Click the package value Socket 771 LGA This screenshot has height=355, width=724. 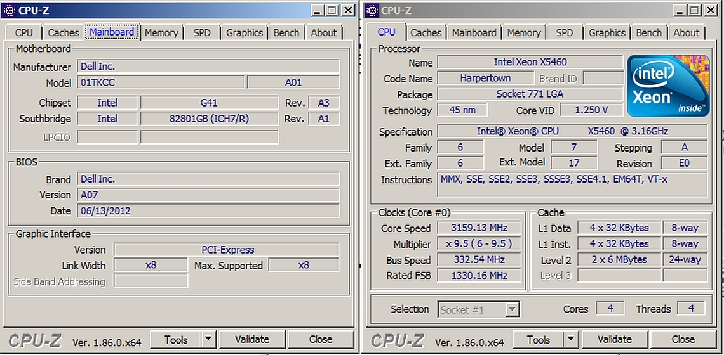pyautogui.click(x=530, y=94)
